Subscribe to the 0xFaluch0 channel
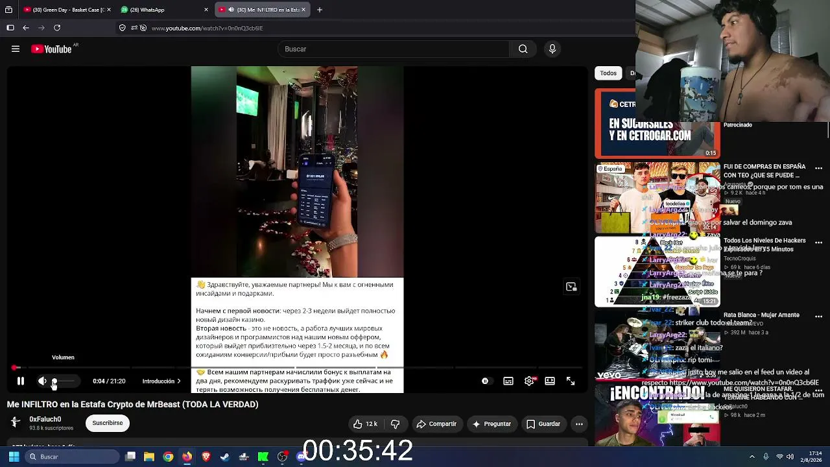The height and width of the screenshot is (467, 830). click(x=108, y=424)
